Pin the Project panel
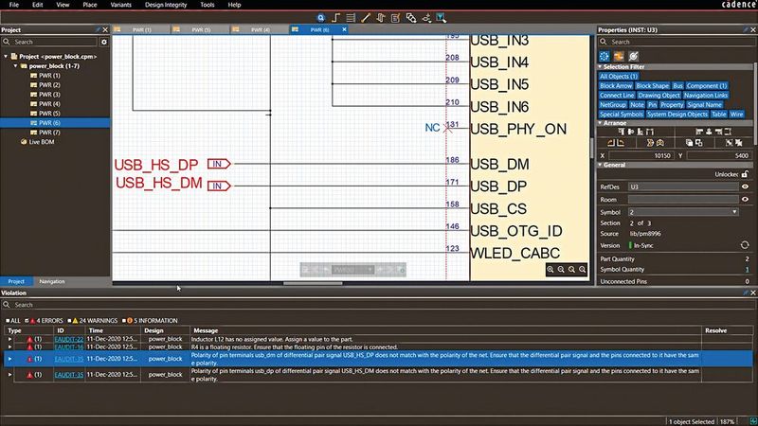The width and height of the screenshot is (758, 426). [x=98, y=30]
